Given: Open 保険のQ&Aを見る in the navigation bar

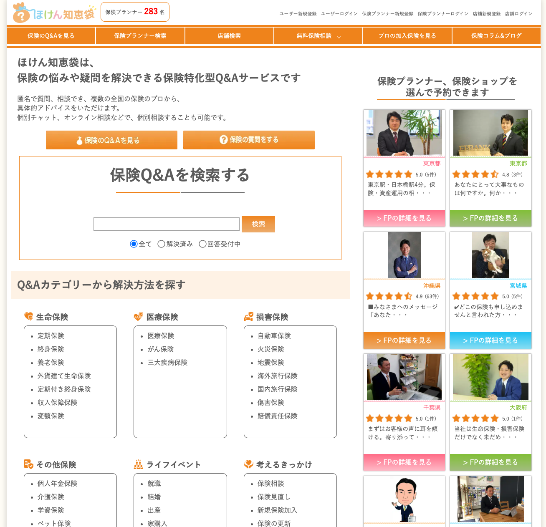Looking at the screenshot, I should [x=51, y=36].
